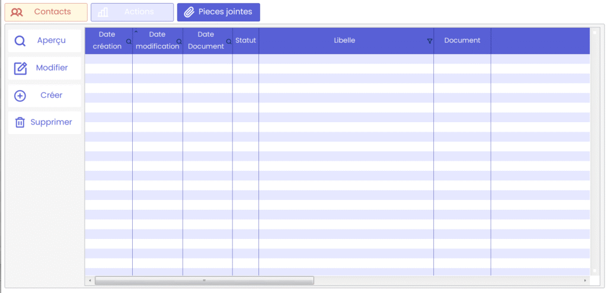Viewport: 607px width, 293px height.
Task: Click the trash bin icon beside Supprimer
Action: coord(20,122)
